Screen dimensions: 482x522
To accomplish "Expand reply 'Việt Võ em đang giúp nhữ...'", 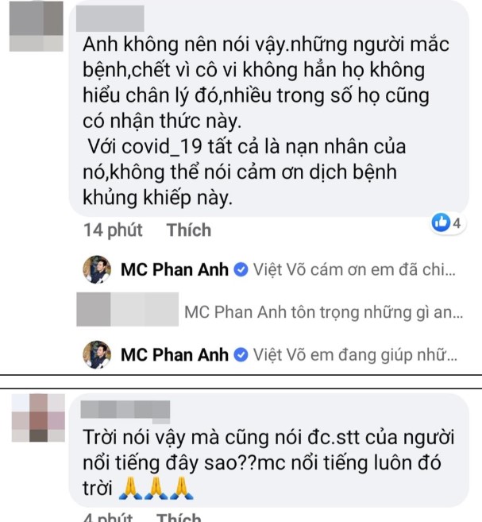I will pyautogui.click(x=355, y=355).
